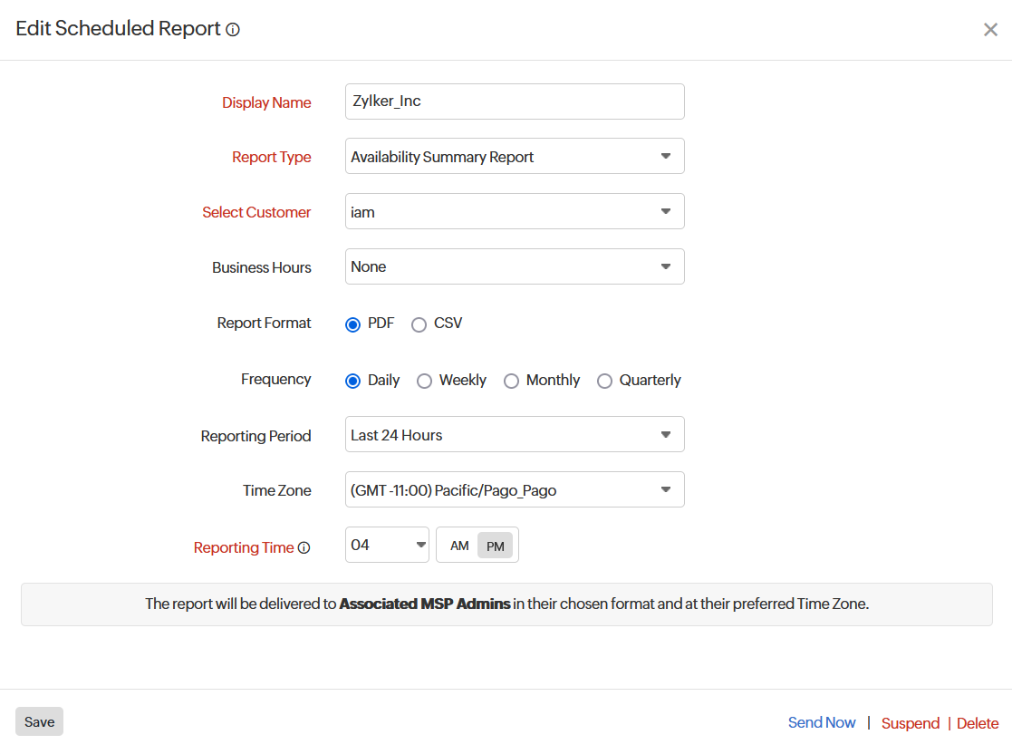This screenshot has height=754, width=1012.
Task: Set frequency to Quarterly
Action: tap(604, 381)
